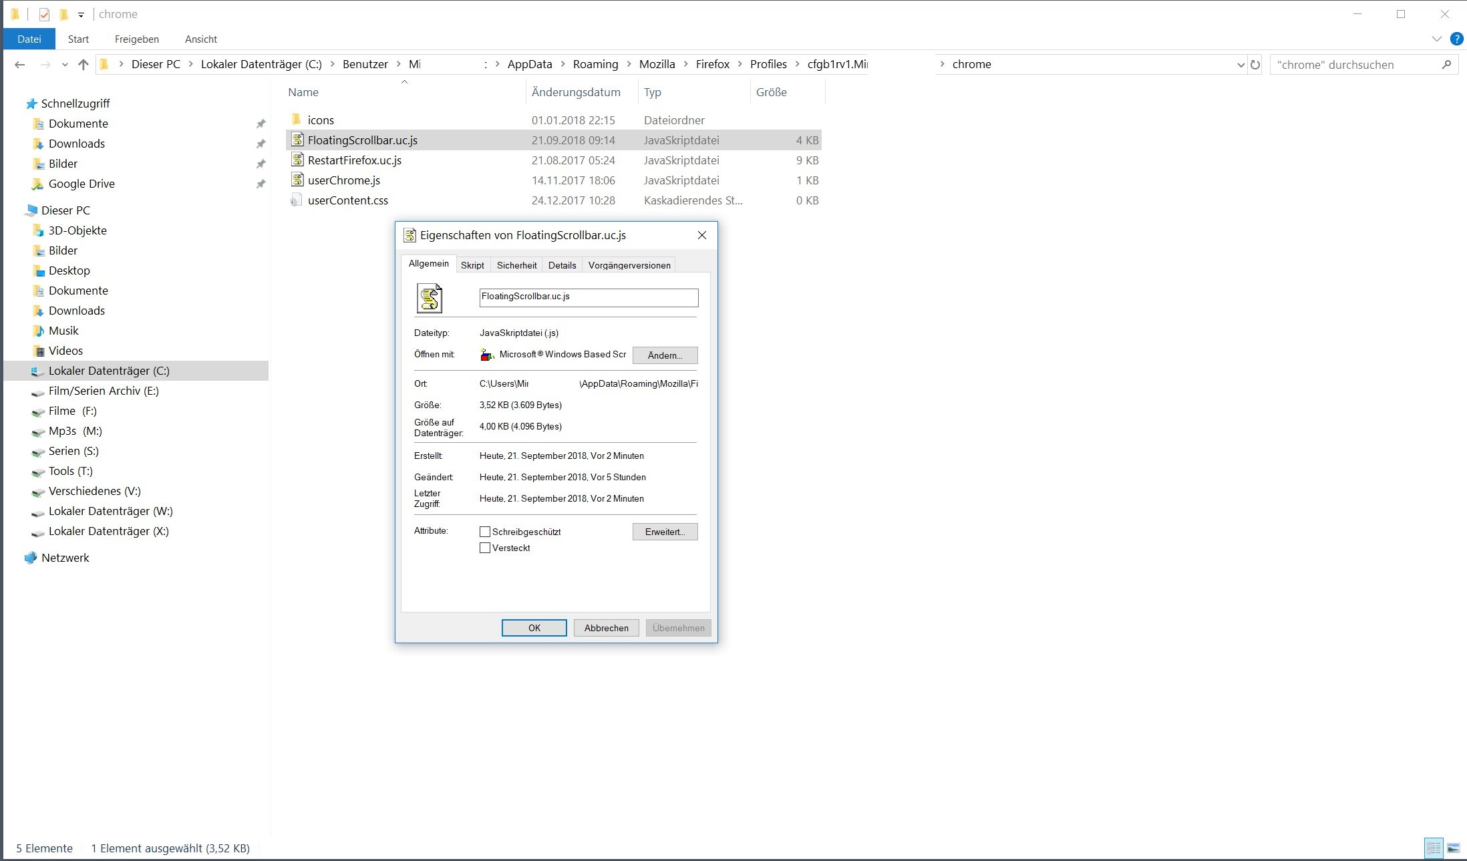Sort by the Änderungsdatum column header
The height and width of the screenshot is (861, 1467).
pos(576,92)
